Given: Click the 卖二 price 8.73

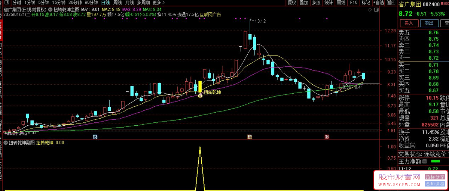Looking at the screenshot, I should [x=434, y=52].
